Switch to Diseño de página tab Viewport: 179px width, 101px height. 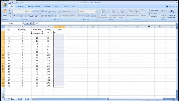(33, 6)
